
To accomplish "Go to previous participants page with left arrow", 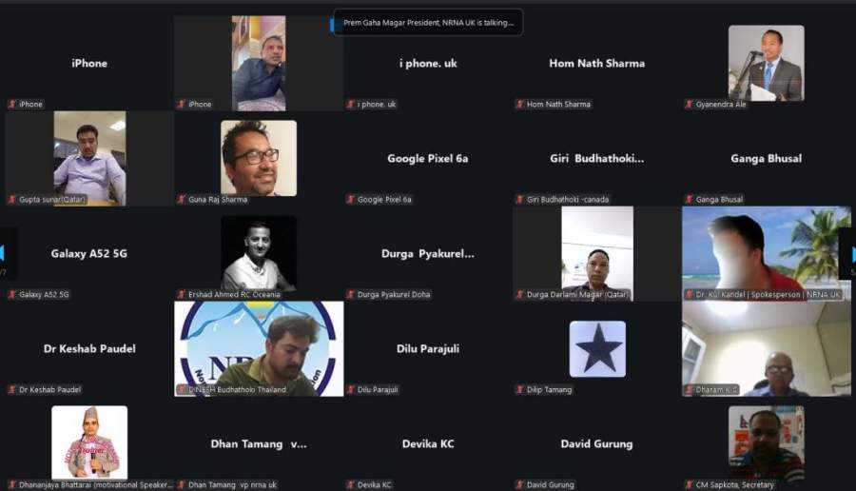I will point(3,253).
